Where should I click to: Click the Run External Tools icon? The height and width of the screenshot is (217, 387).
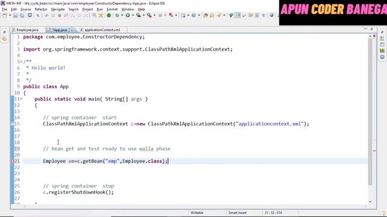(149, 15)
